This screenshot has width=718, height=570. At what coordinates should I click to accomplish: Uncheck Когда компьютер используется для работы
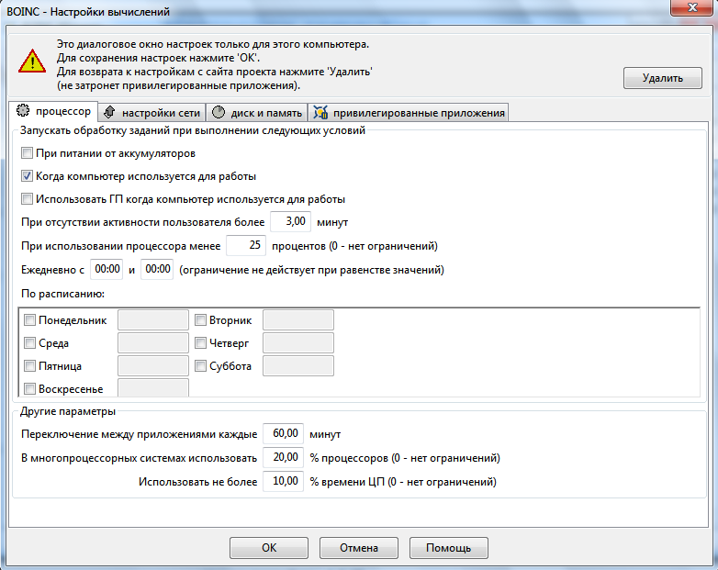[27, 176]
